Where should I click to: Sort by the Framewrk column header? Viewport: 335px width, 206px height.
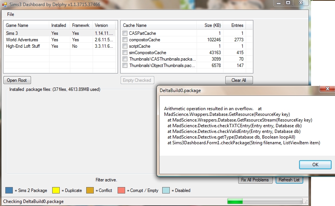click(x=81, y=25)
